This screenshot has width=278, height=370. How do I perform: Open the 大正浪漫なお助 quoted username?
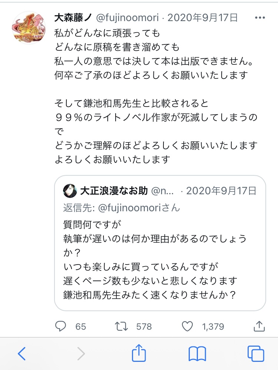(114, 191)
